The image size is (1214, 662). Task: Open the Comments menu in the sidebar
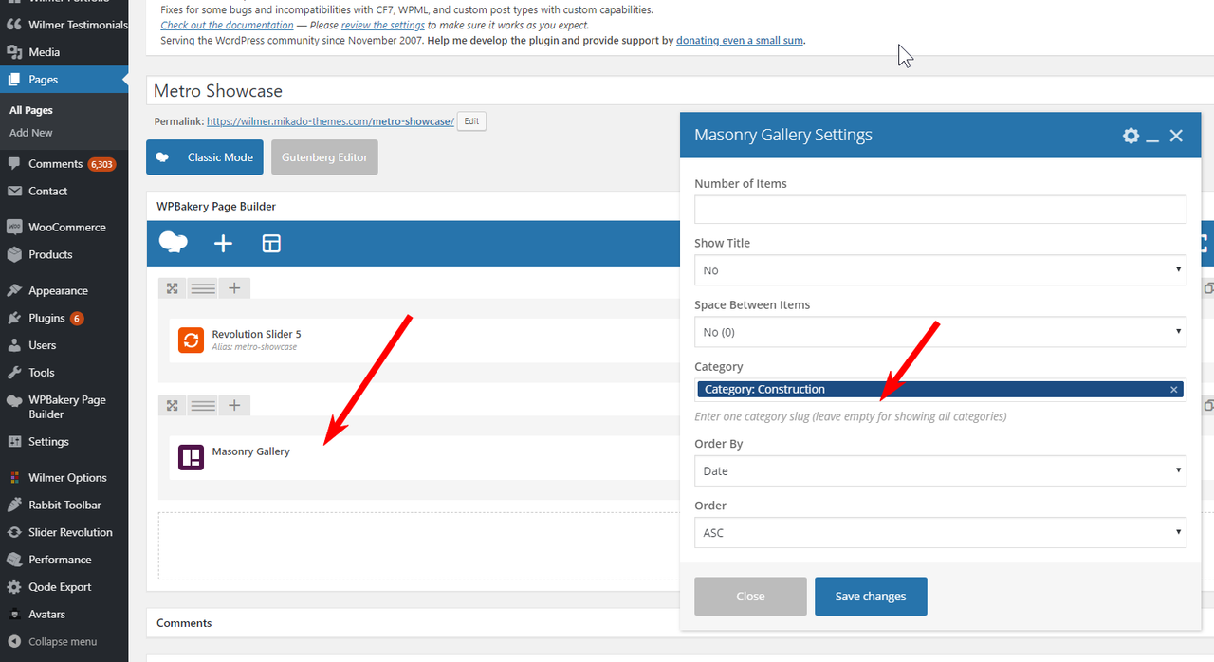point(64,164)
